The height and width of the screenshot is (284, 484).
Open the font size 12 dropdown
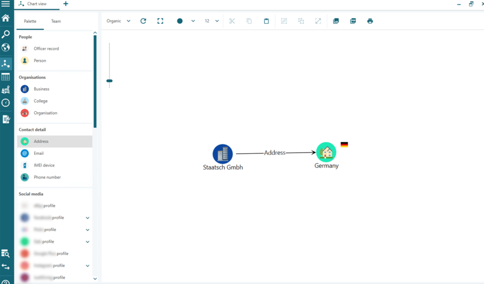point(211,21)
